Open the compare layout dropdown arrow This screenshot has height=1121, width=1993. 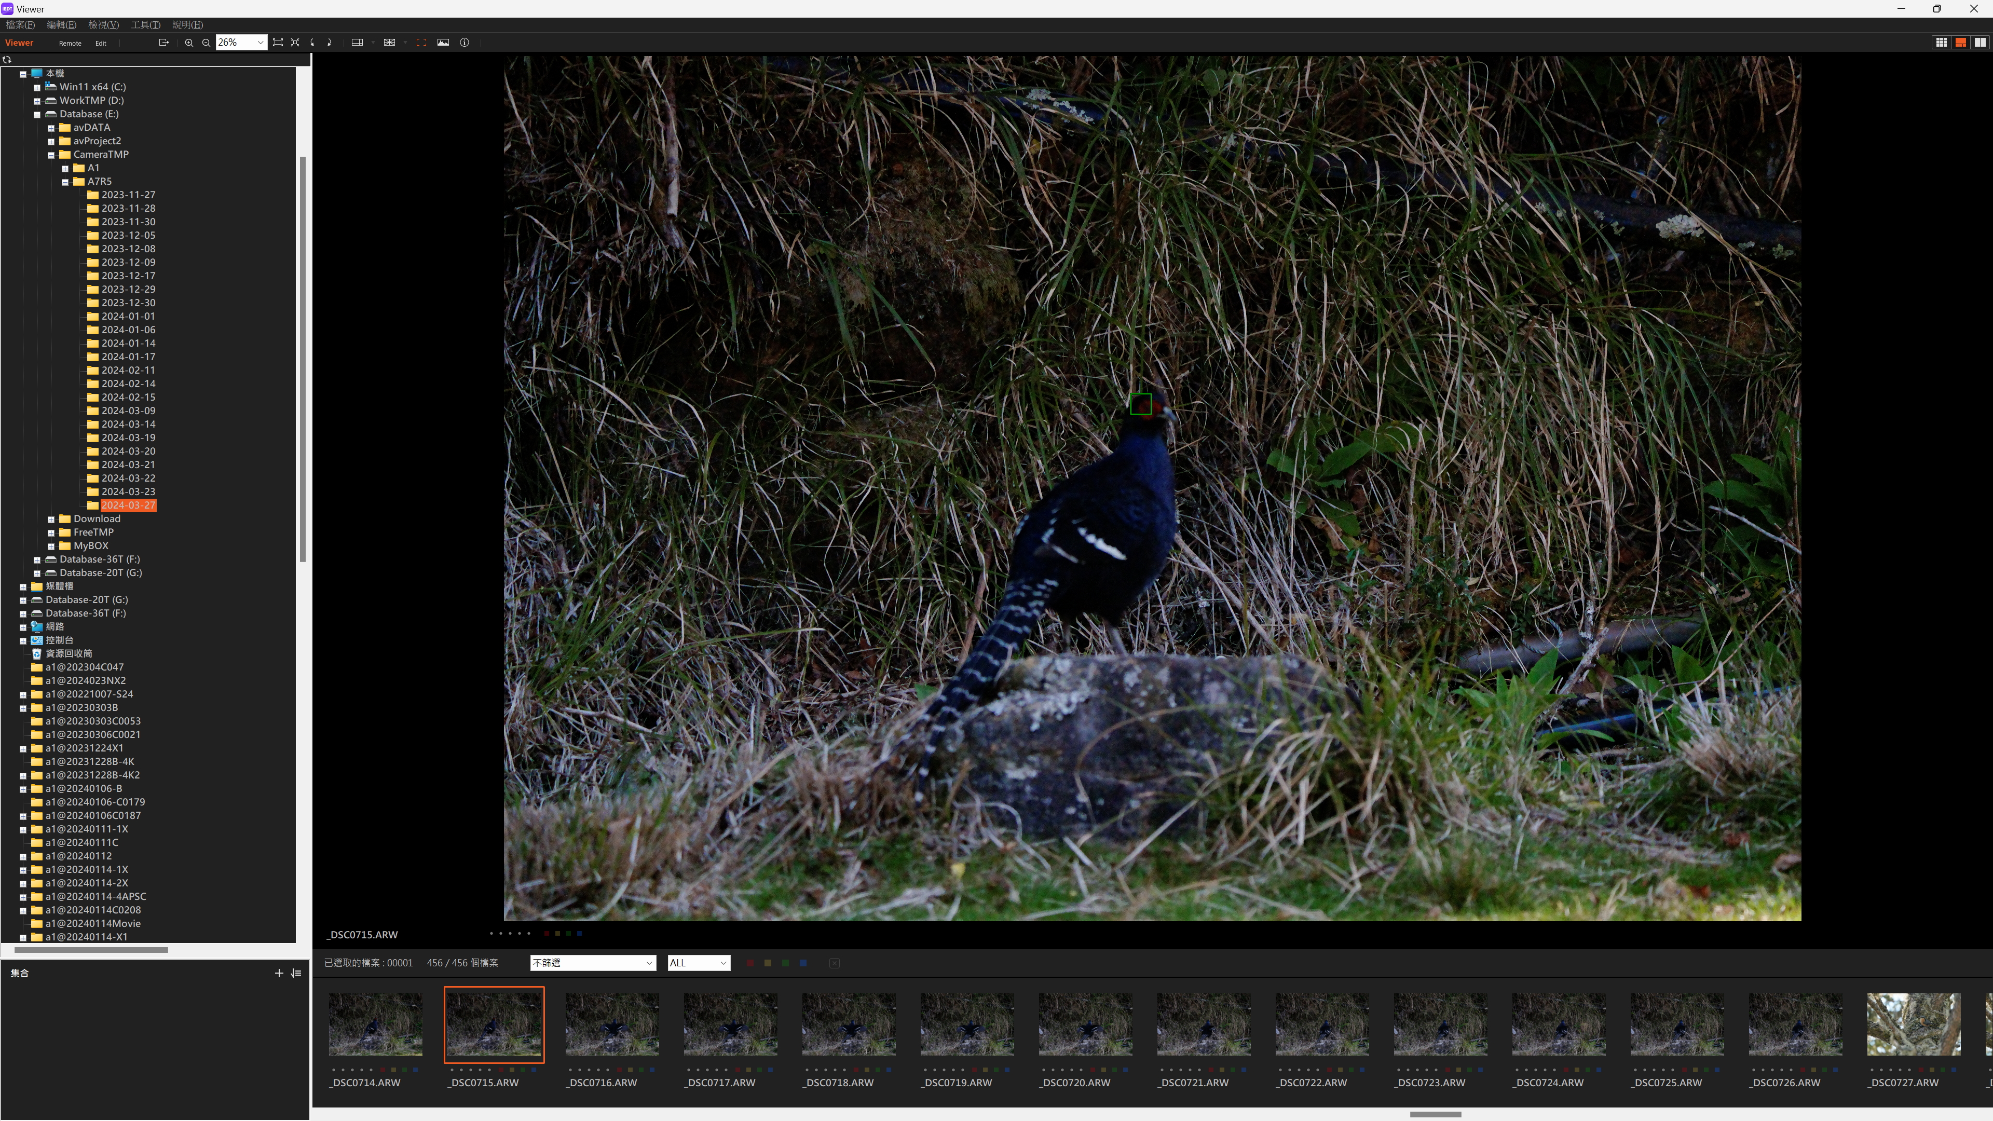coord(373,43)
